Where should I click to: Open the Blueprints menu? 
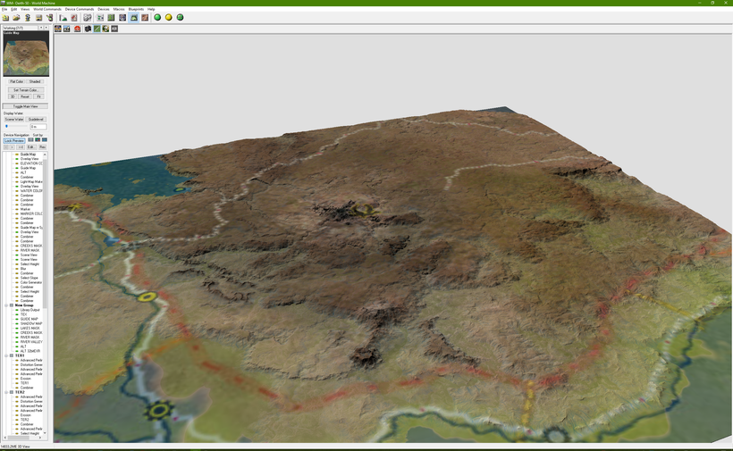(x=136, y=9)
